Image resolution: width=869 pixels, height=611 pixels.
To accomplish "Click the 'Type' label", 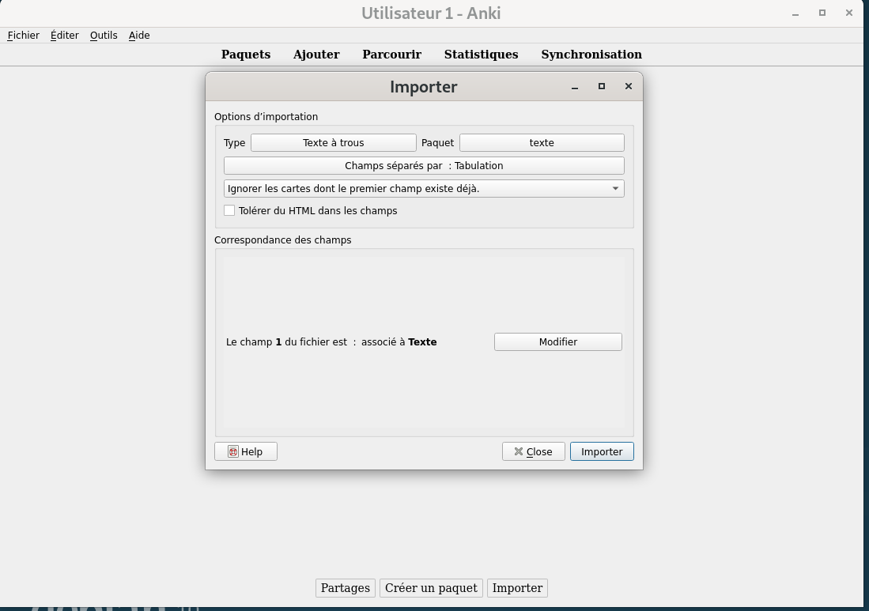I will tap(234, 143).
